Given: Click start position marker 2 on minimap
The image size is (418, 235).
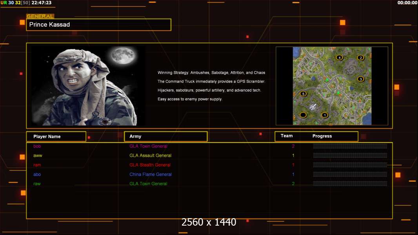Looking at the screenshot, I should pyautogui.click(x=361, y=58).
